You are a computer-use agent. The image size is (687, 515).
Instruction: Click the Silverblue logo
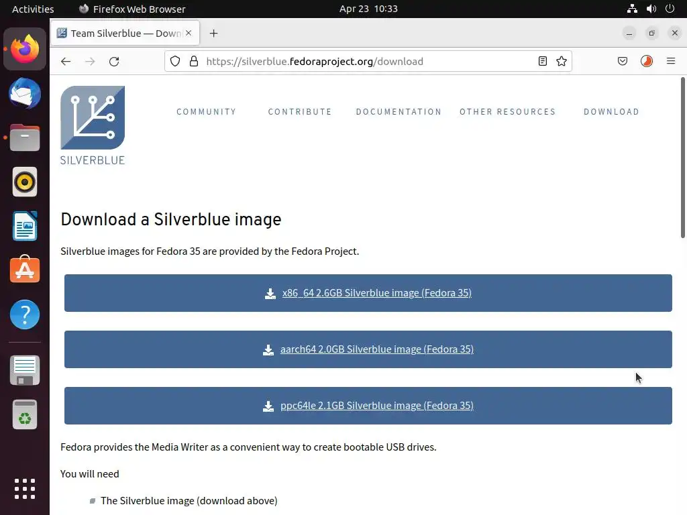click(x=93, y=125)
